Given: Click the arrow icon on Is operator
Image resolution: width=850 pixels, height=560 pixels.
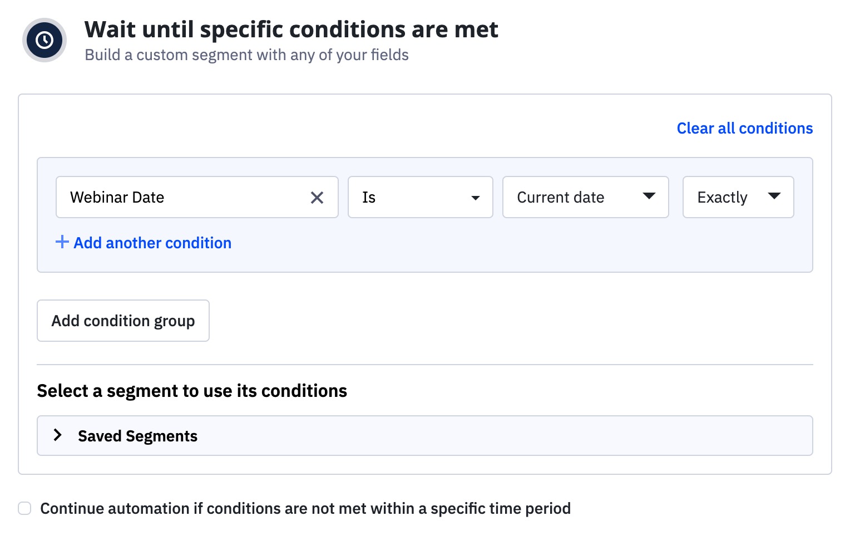Looking at the screenshot, I should [475, 198].
